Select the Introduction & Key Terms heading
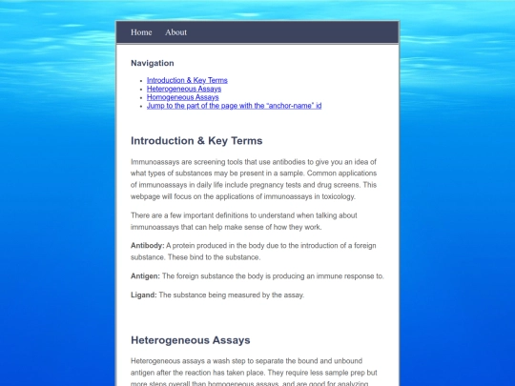This screenshot has width=515, height=386. [196, 140]
